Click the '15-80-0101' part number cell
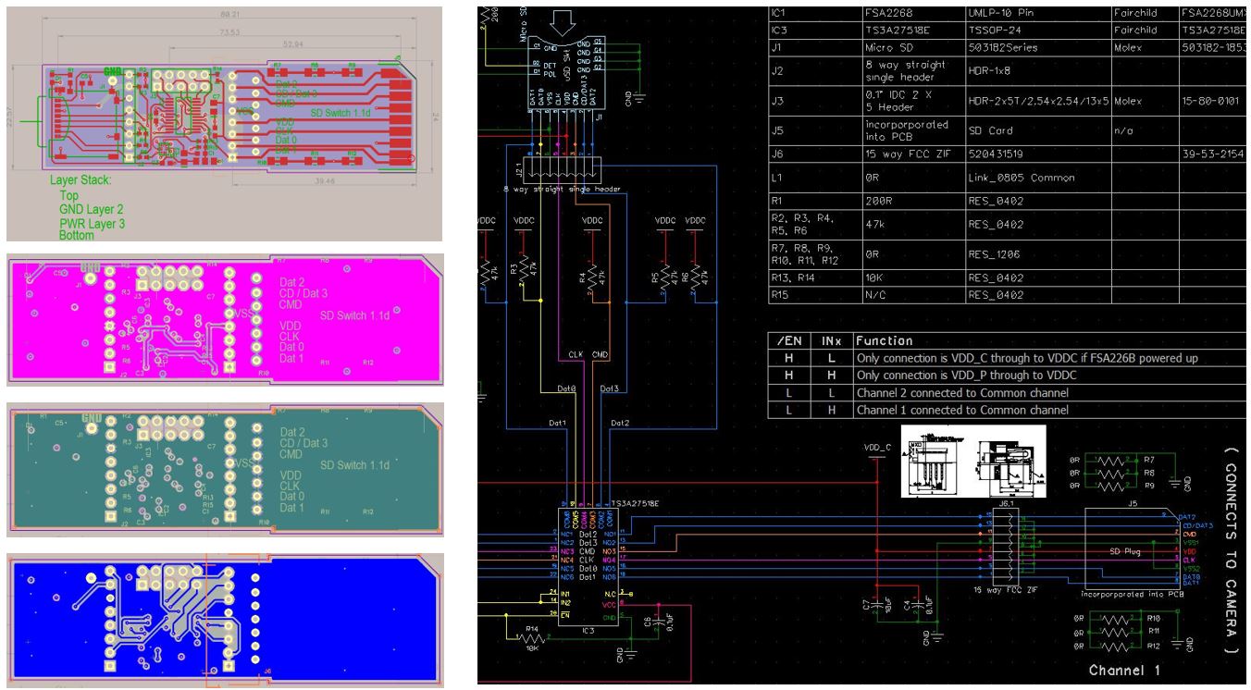 point(1210,100)
